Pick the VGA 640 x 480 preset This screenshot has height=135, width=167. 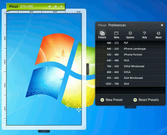130,60
